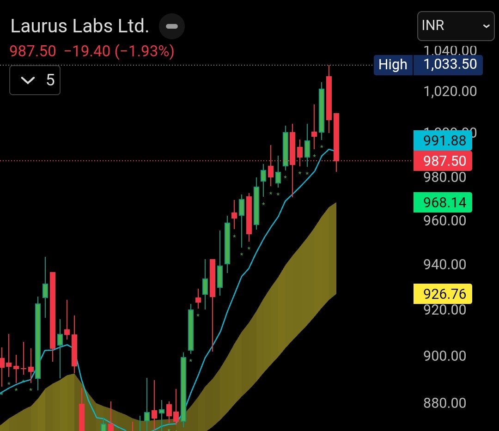Click the green 968.14 indicator value tag
Image resolution: width=499 pixels, height=431 pixels.
tap(443, 202)
